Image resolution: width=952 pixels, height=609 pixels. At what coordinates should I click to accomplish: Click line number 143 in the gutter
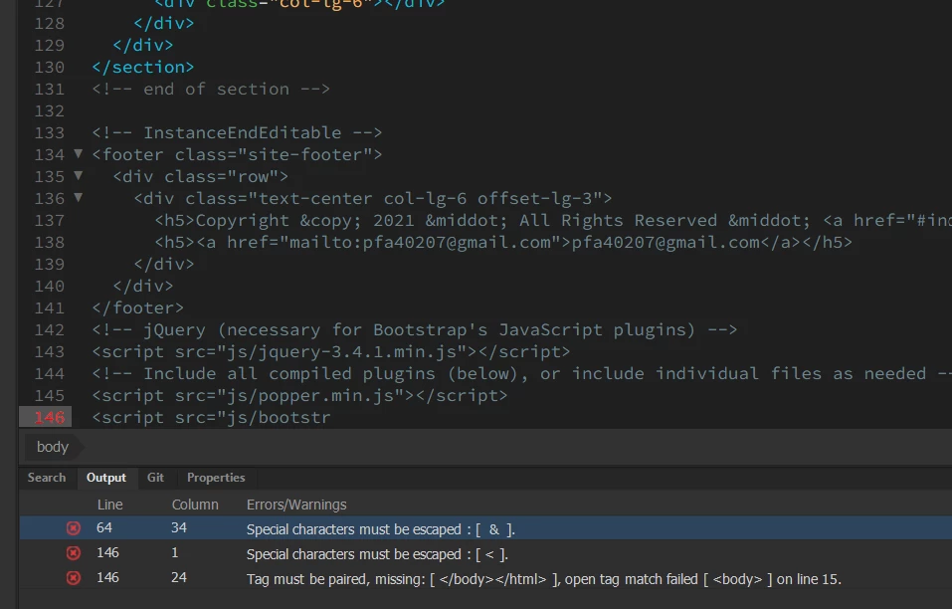(x=49, y=352)
